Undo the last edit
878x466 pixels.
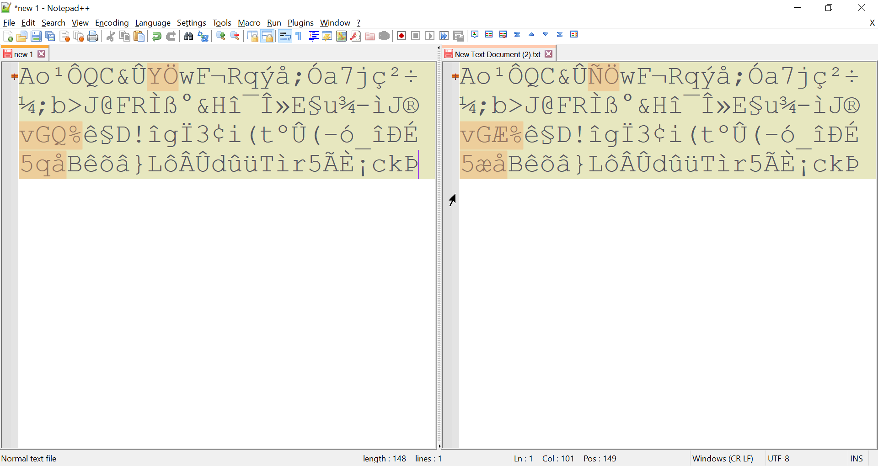point(156,36)
